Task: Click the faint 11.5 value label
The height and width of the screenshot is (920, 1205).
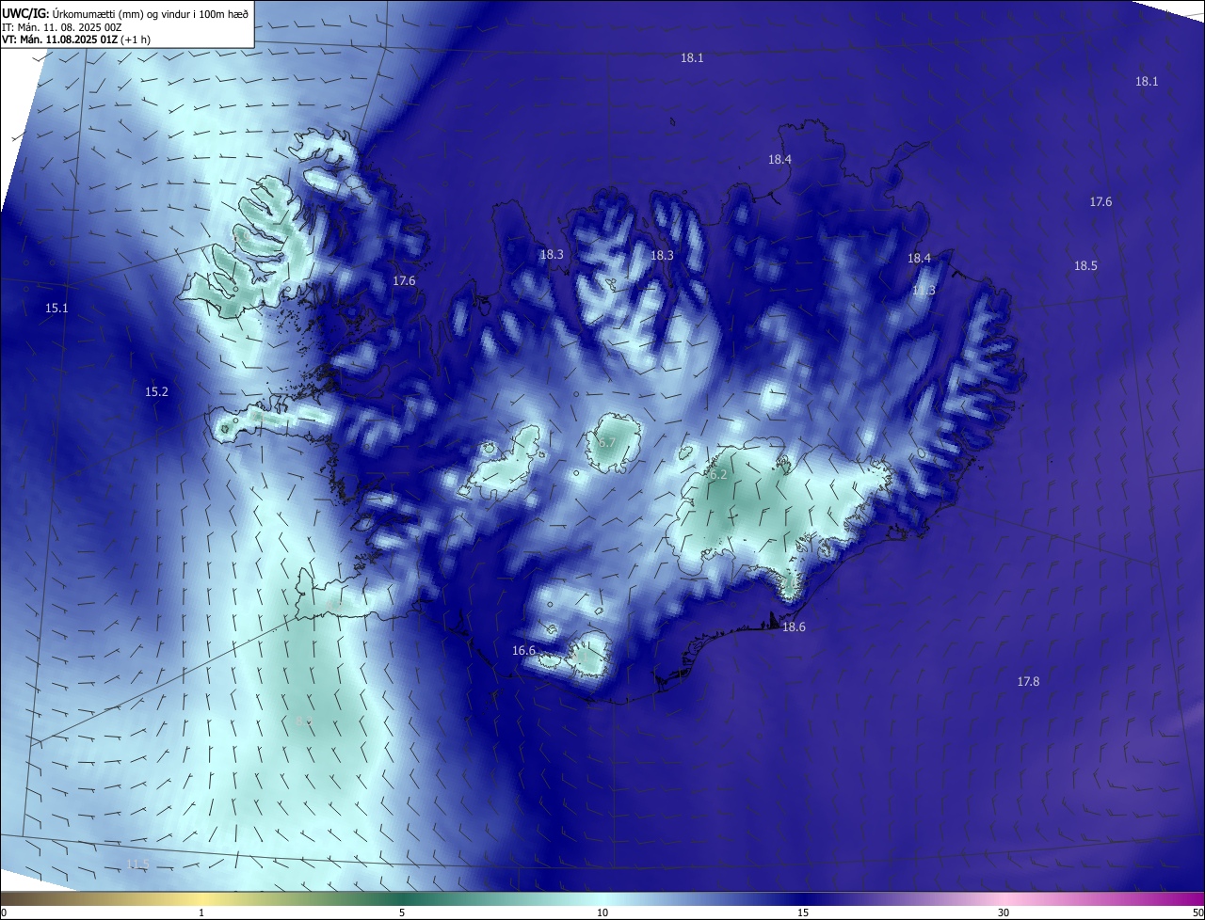Action: (x=137, y=864)
